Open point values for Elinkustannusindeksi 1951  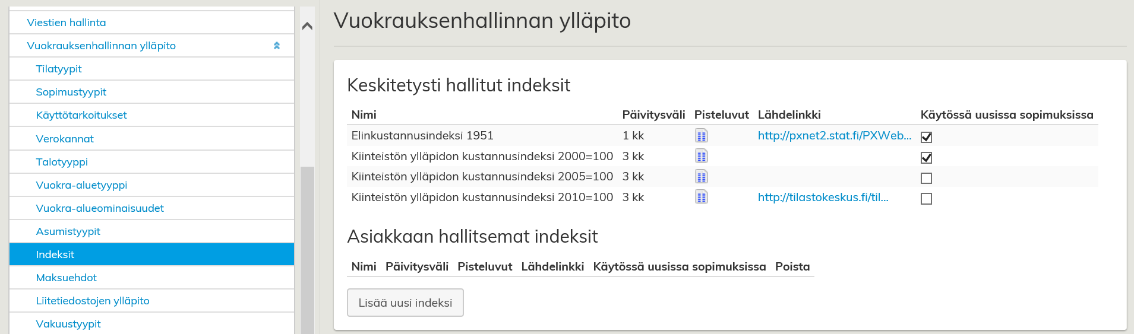pyautogui.click(x=701, y=136)
